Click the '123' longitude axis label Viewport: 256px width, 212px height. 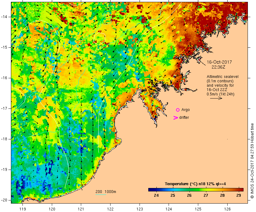(140, 209)
